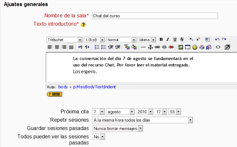Pick a text color with the font color tool
Screen dimensions: 237x147
[127, 47]
